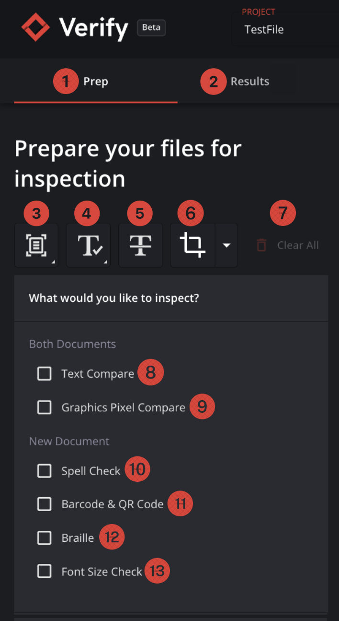This screenshot has width=339, height=621.
Task: Enable Text Compare inspection
Action: click(x=44, y=373)
